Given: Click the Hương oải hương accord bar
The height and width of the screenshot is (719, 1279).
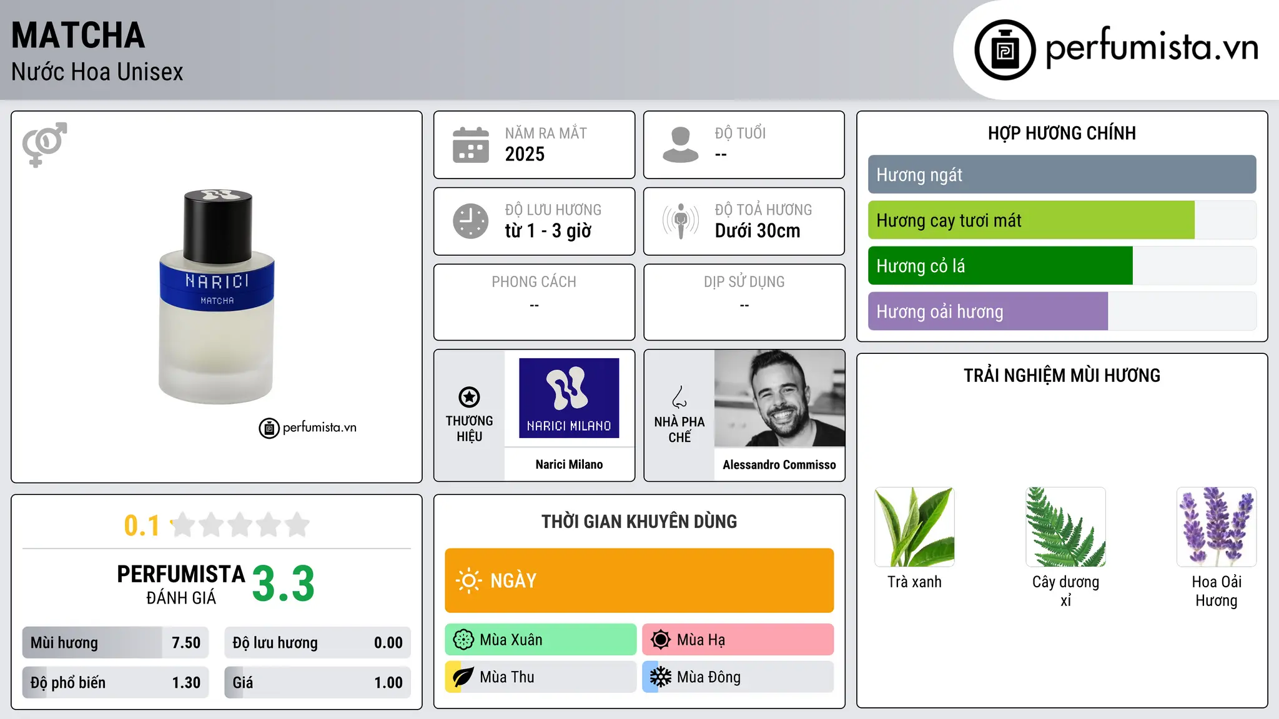Looking at the screenshot, I should (x=1062, y=311).
